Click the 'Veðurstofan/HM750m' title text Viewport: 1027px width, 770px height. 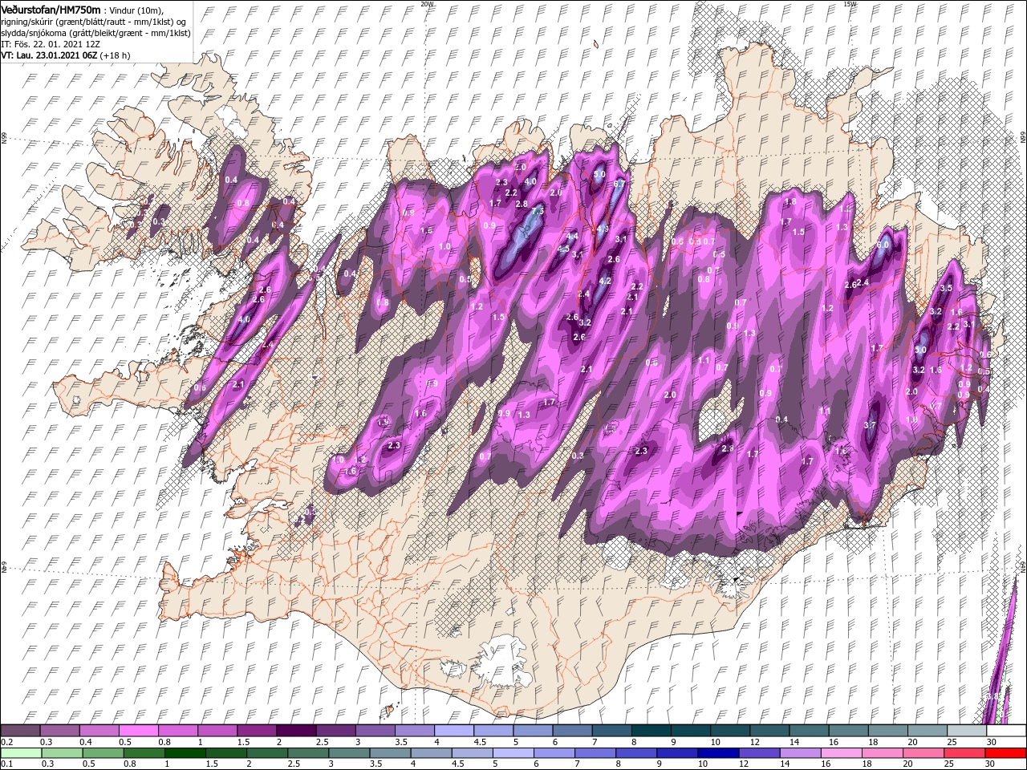click(51, 10)
